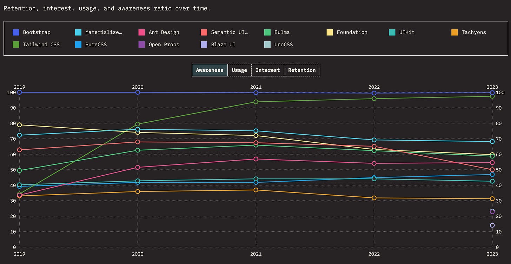Click the Foundation yellow legend swatch

pos(330,32)
